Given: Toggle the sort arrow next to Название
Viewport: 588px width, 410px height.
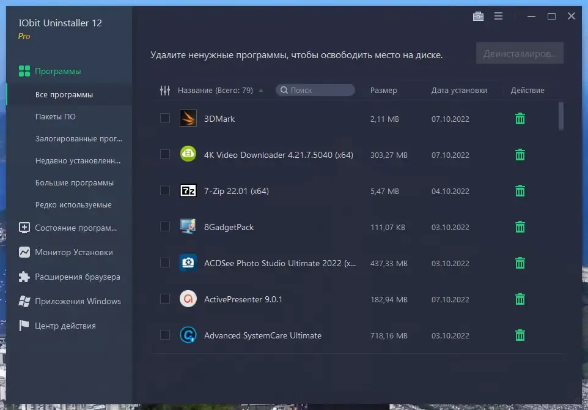Looking at the screenshot, I should coord(261,91).
